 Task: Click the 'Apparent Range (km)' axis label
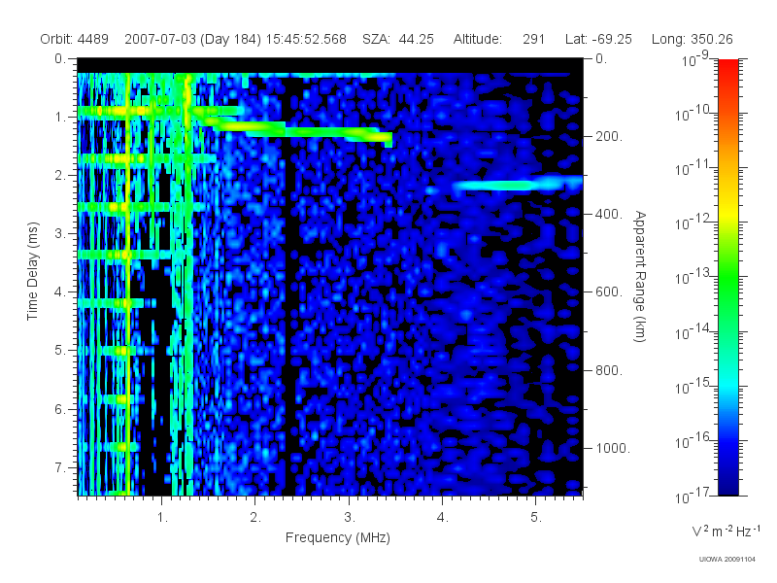(x=640, y=277)
